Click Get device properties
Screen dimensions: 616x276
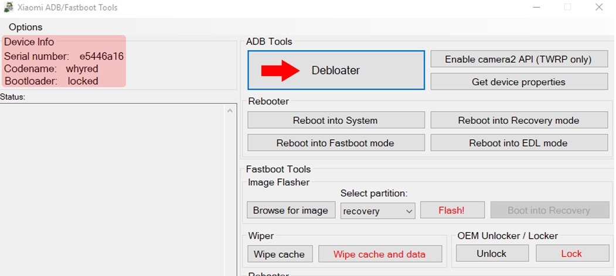tap(519, 82)
